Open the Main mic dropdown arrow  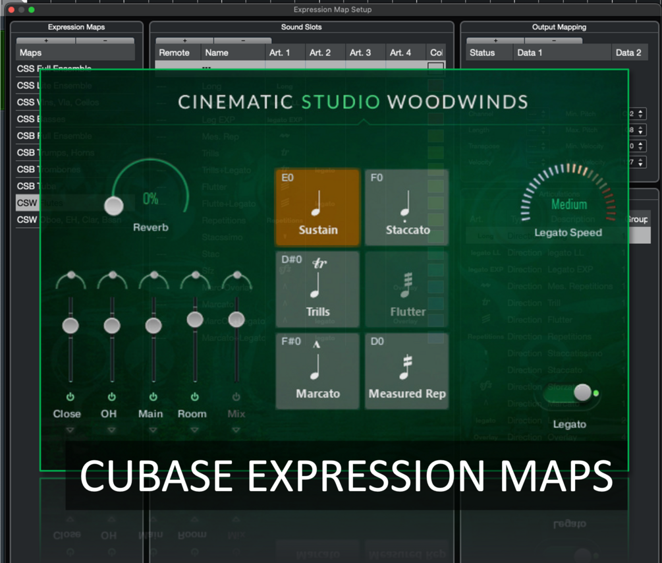pos(153,430)
